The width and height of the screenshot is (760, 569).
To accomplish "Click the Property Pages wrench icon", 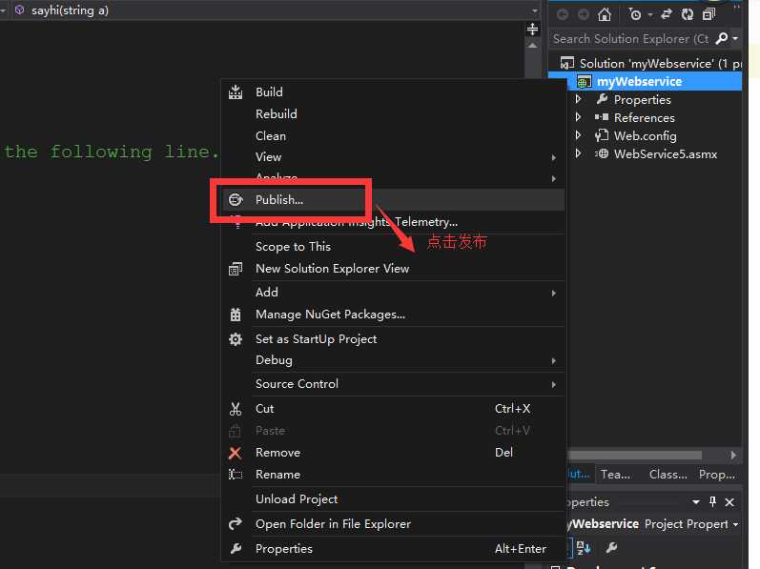I will (x=611, y=548).
